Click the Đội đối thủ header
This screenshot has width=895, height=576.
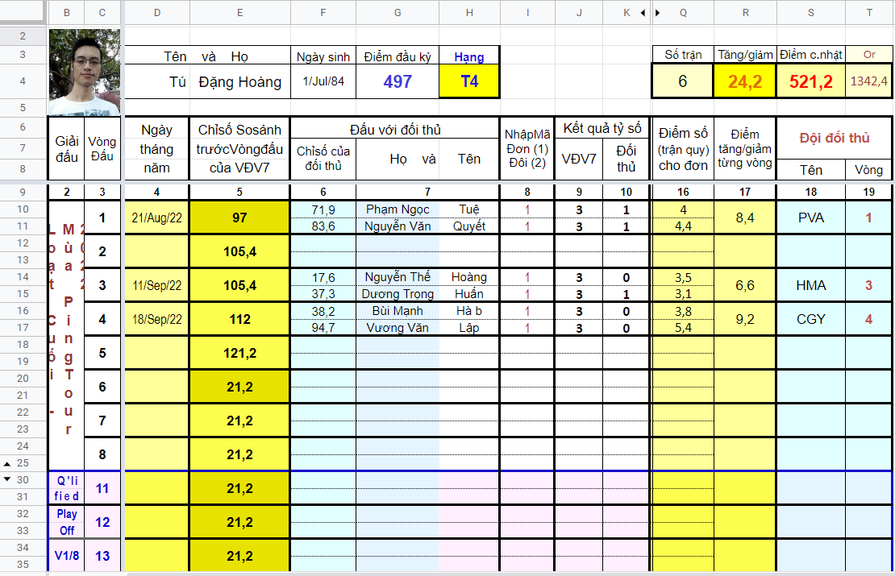835,138
